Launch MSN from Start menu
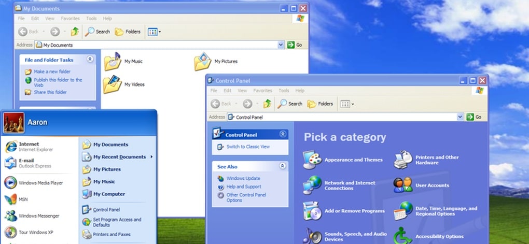 pos(16,199)
